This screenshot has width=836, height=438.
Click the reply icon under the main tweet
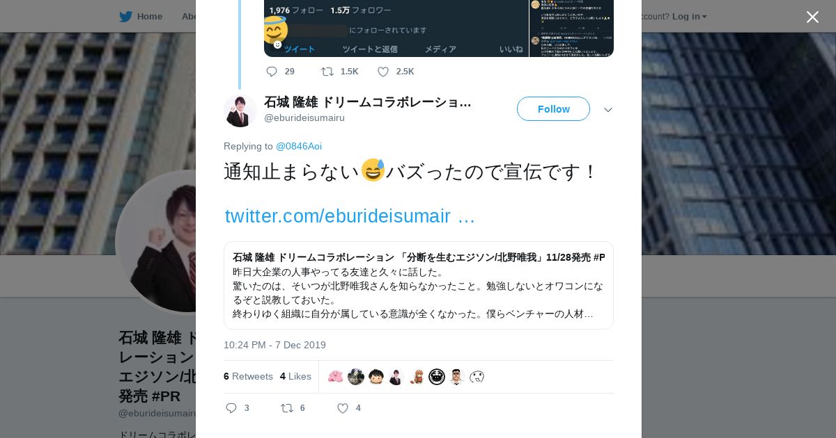tap(231, 408)
